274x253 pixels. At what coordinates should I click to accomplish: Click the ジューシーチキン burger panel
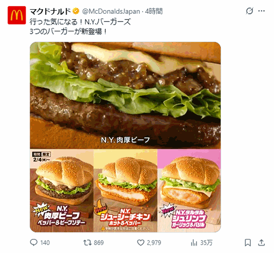(x=126, y=190)
